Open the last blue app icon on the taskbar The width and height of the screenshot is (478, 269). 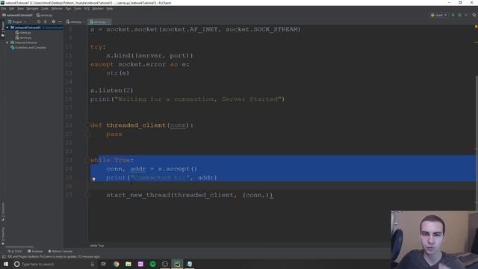pos(189,264)
